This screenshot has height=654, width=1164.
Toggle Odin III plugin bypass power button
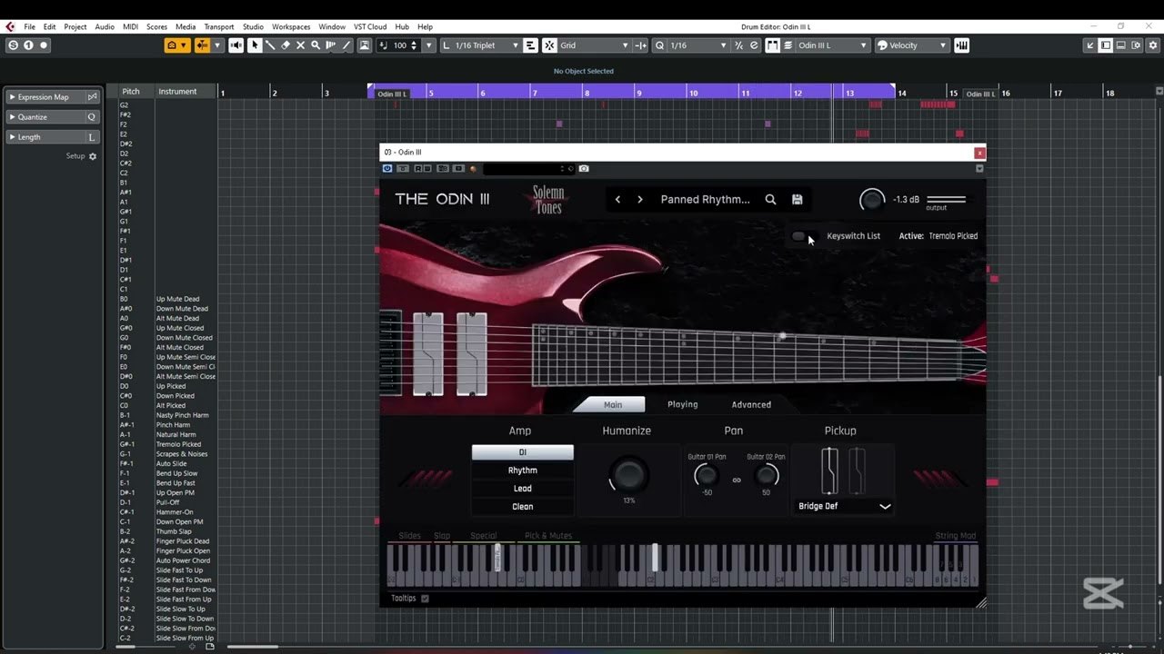click(387, 168)
